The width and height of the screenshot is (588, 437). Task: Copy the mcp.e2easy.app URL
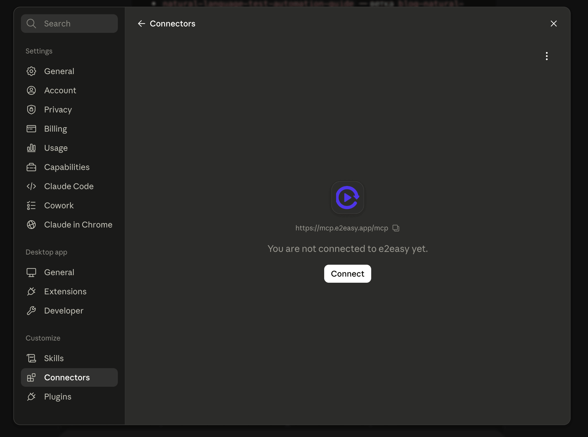tap(396, 228)
